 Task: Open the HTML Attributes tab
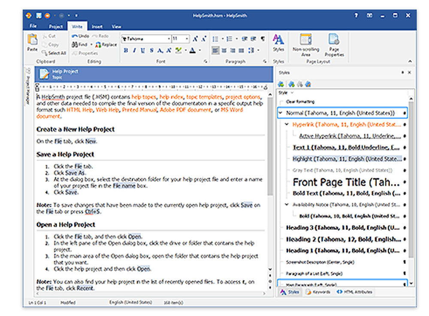coord(355,292)
